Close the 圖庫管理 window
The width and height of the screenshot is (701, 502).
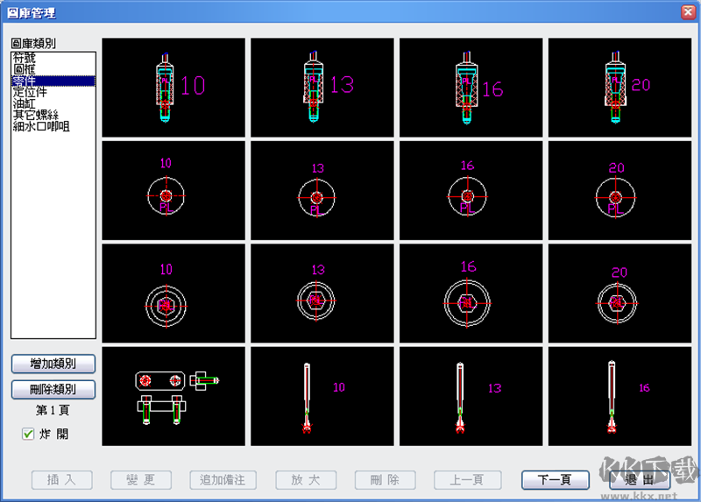point(688,13)
